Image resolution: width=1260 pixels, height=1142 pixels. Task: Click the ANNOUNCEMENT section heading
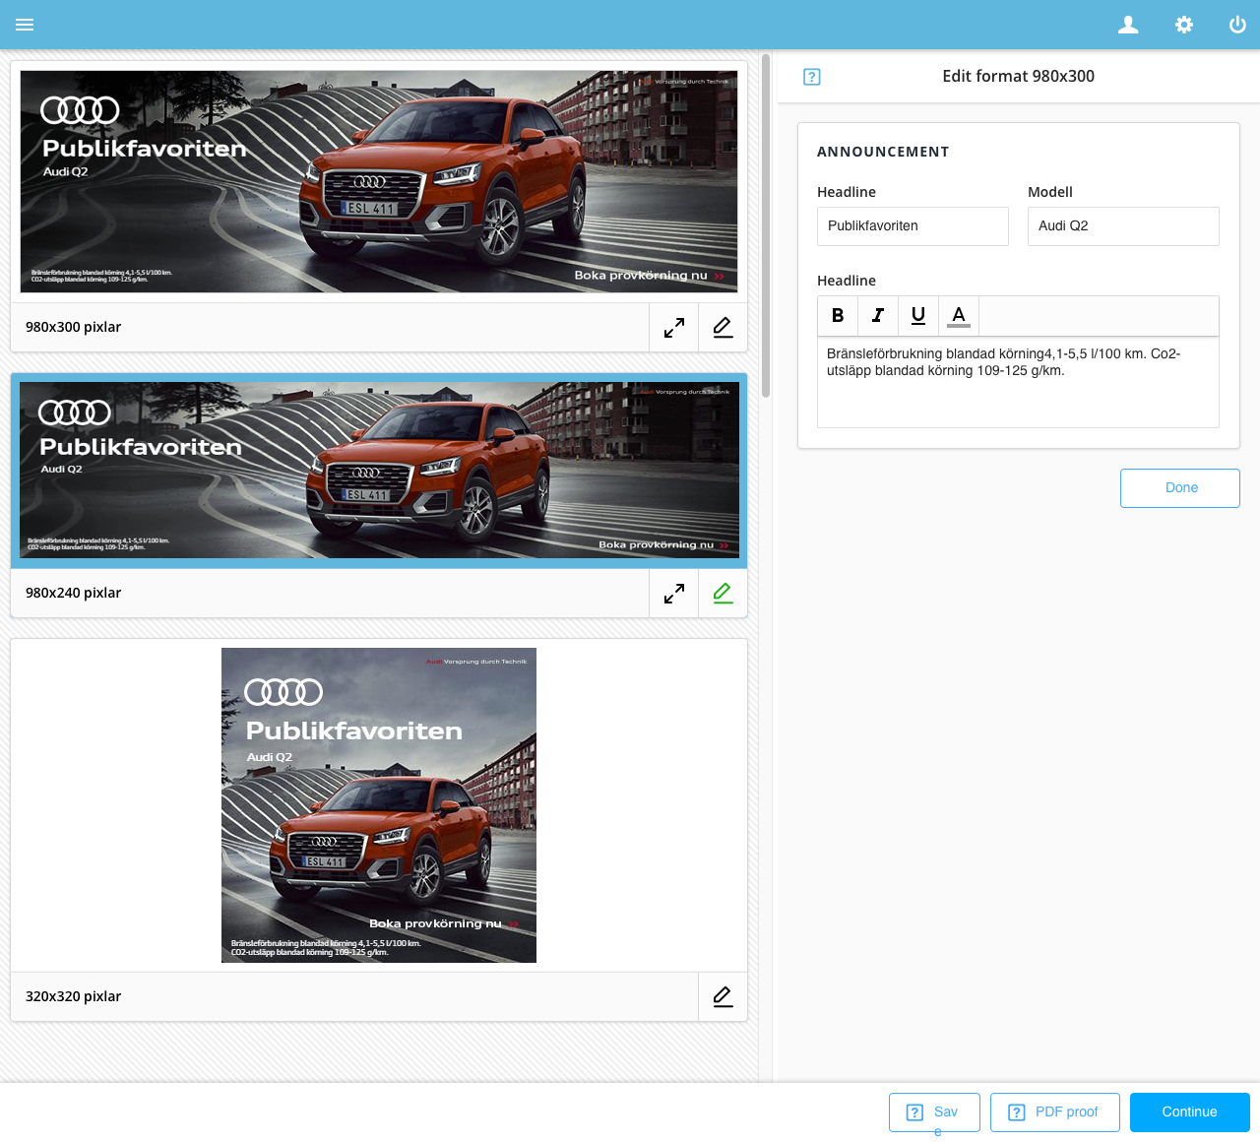click(x=883, y=152)
